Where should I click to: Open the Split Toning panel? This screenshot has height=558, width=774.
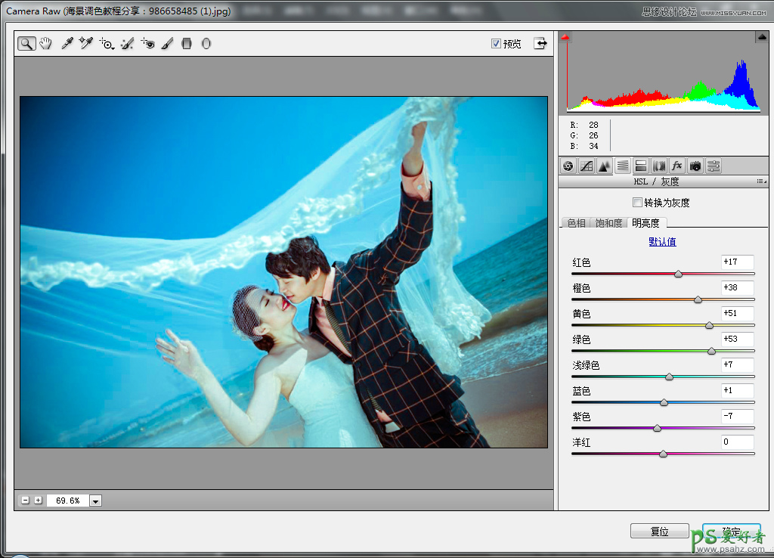tap(640, 166)
